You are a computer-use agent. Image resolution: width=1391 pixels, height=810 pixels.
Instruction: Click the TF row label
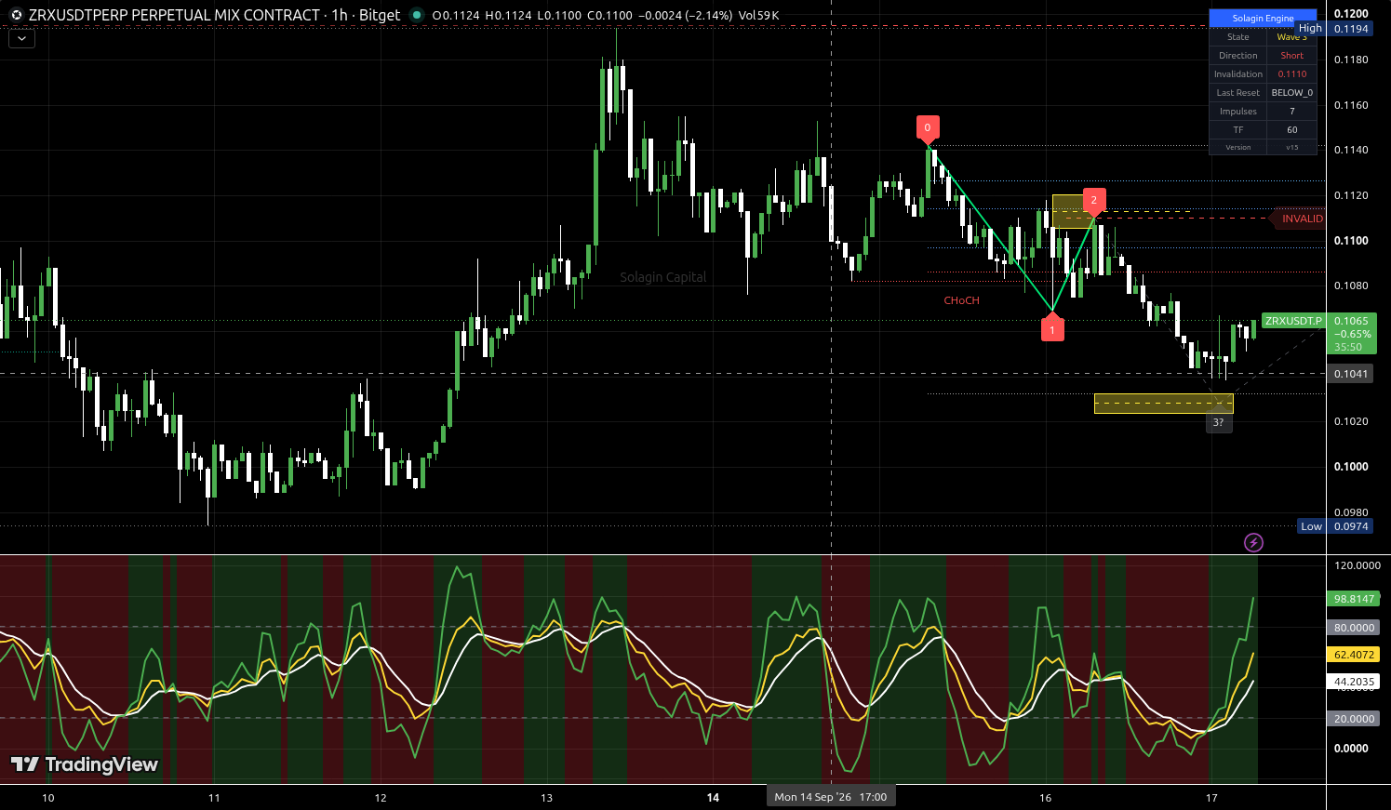(1237, 130)
